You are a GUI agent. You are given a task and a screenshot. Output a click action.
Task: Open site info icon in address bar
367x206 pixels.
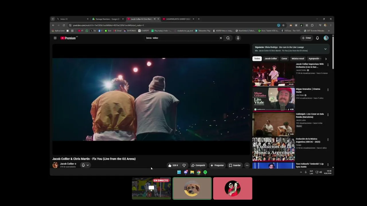(x=70, y=25)
